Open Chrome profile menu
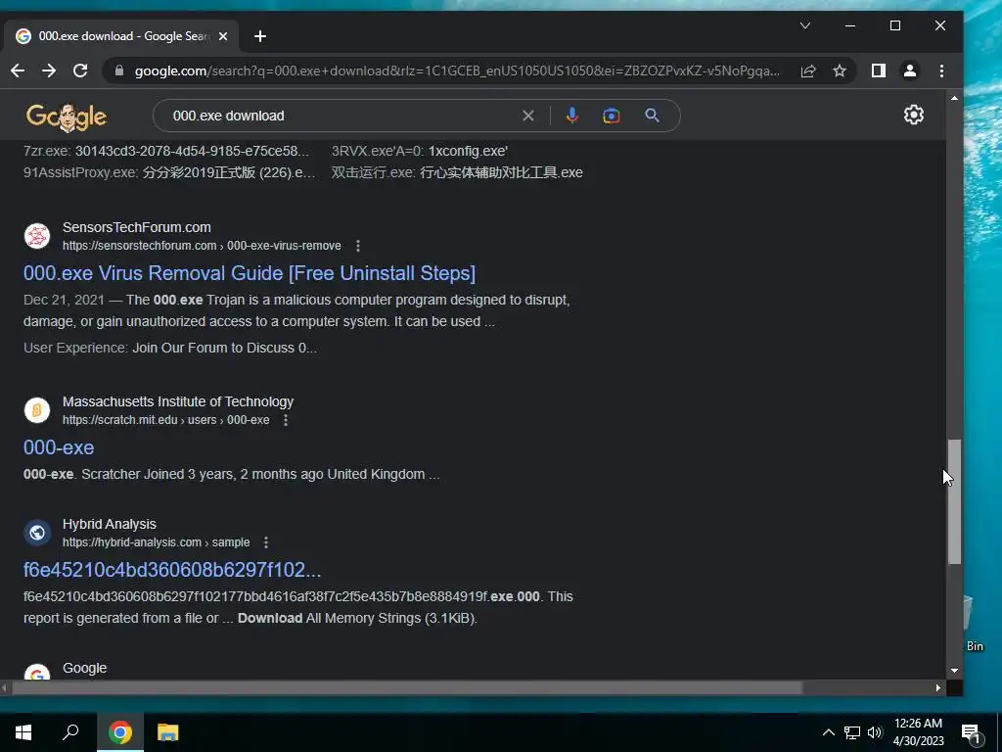Screen dimensions: 1002x752 pyautogui.click(x=910, y=70)
